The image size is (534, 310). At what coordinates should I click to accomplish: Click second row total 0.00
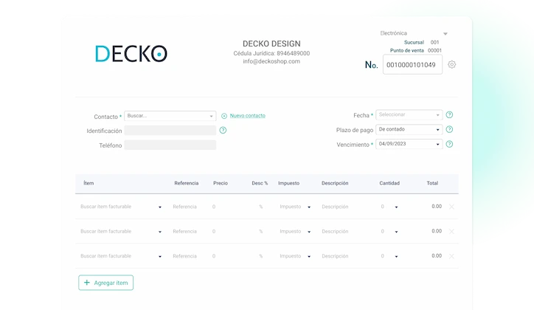click(x=437, y=231)
